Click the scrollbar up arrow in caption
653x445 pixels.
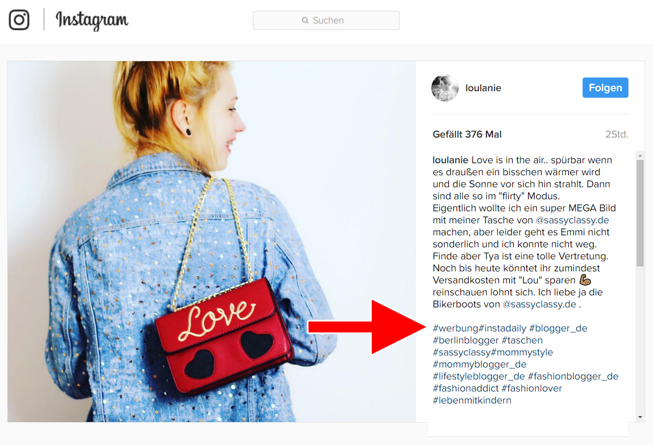640,156
